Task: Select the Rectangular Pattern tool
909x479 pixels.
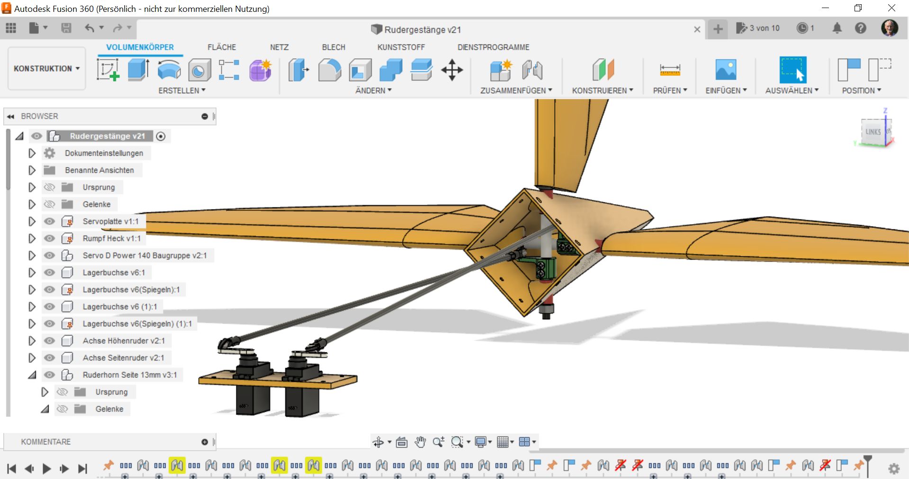Action: 229,70
